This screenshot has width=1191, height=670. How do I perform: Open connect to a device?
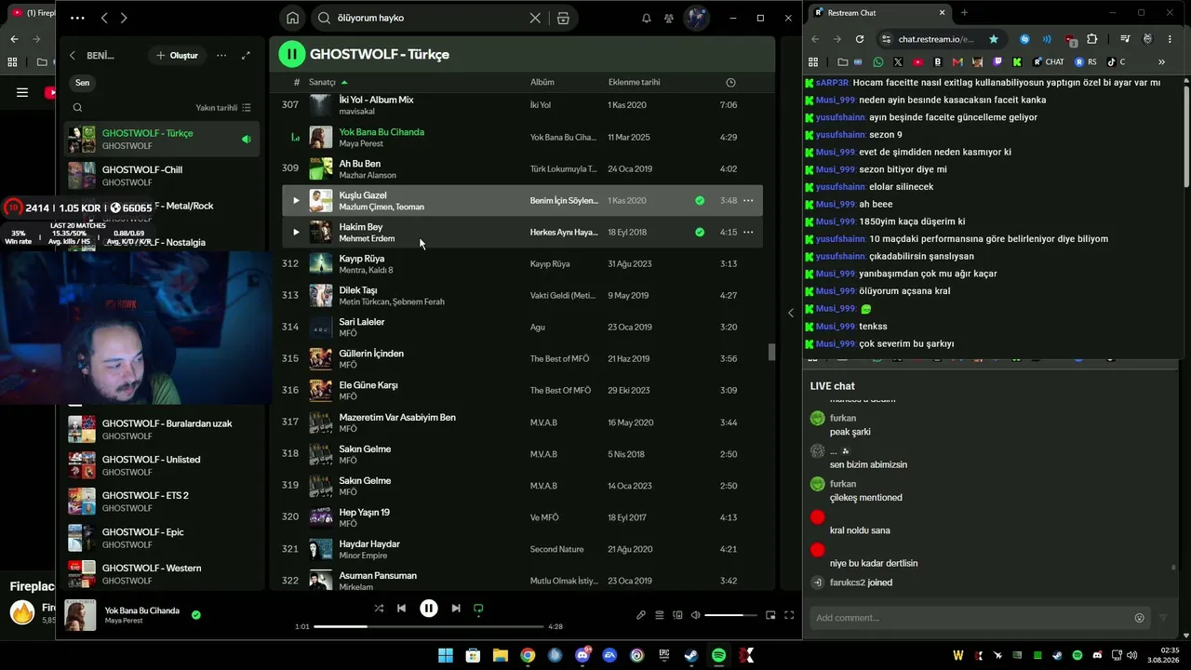[x=677, y=615]
